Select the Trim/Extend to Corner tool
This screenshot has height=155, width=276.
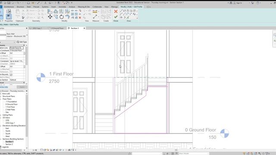[x=67, y=17]
